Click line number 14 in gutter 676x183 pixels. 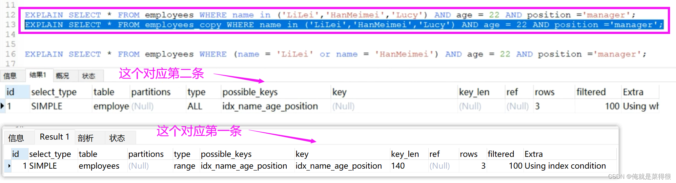pyautogui.click(x=10, y=35)
